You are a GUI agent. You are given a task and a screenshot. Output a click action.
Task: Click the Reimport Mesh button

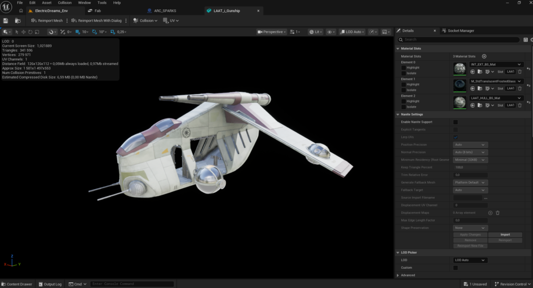[x=47, y=21]
